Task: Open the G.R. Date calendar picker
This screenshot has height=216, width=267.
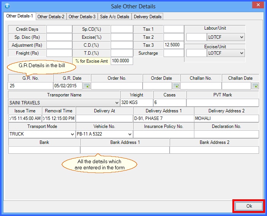Action: pyautogui.click(x=87, y=86)
